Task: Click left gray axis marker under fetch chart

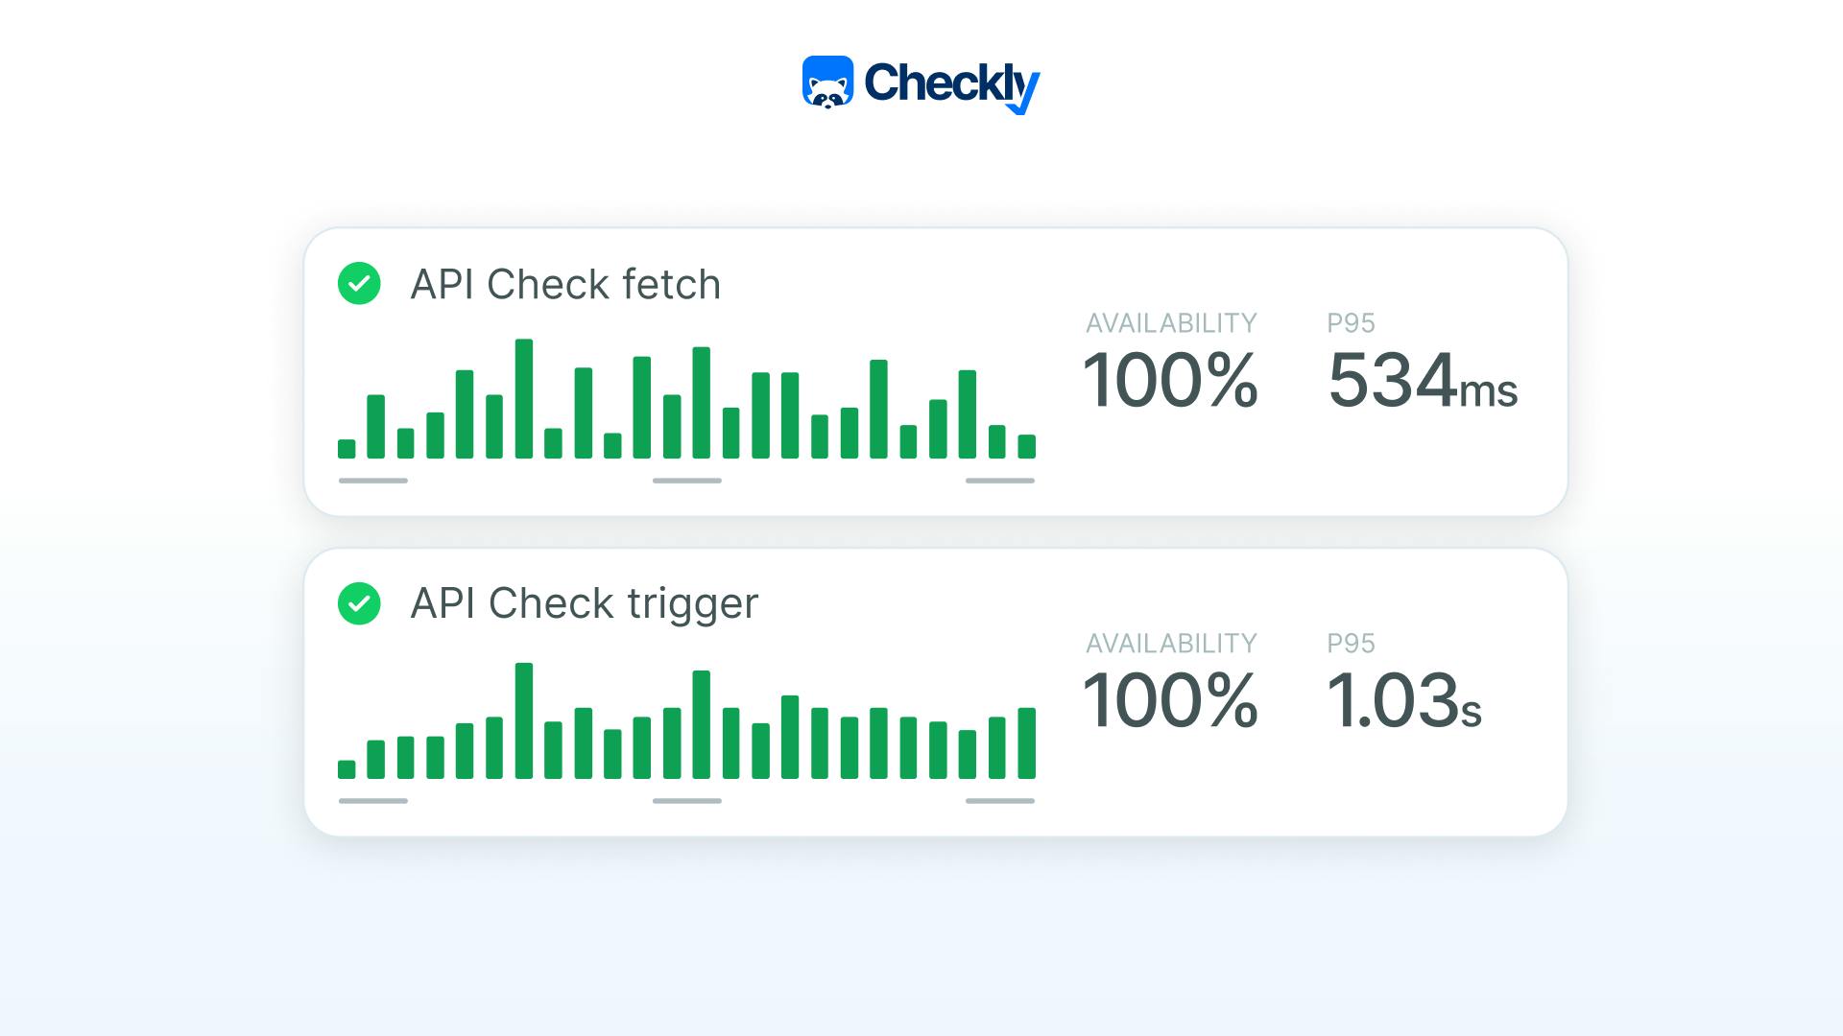Action: [373, 481]
